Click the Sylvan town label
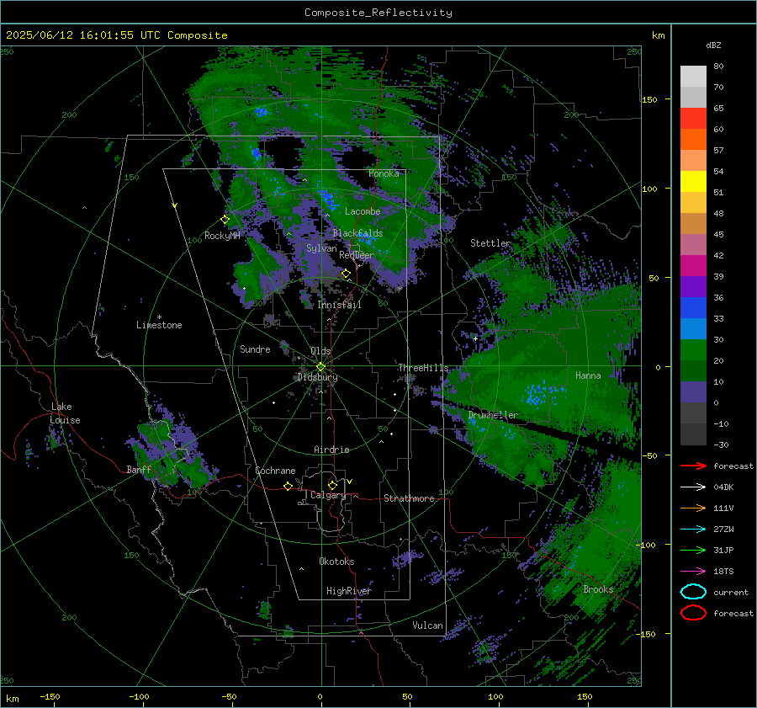Screen dimensions: 757x708 tap(321, 248)
